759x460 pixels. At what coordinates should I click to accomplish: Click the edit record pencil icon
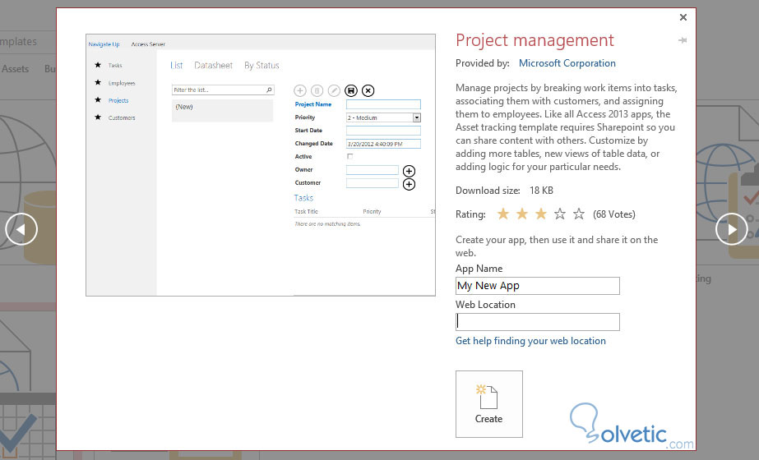(x=334, y=90)
